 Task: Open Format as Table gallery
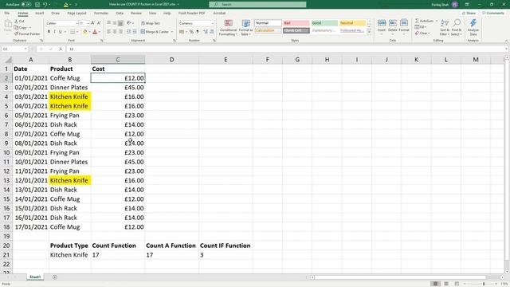(246, 28)
